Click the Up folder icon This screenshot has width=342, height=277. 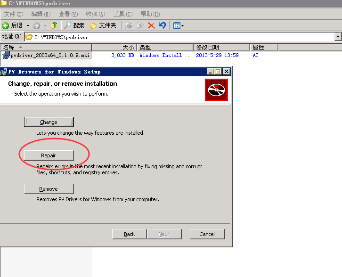coord(54,25)
